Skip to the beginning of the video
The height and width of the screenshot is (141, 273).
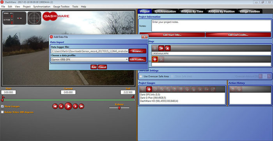click(55, 106)
